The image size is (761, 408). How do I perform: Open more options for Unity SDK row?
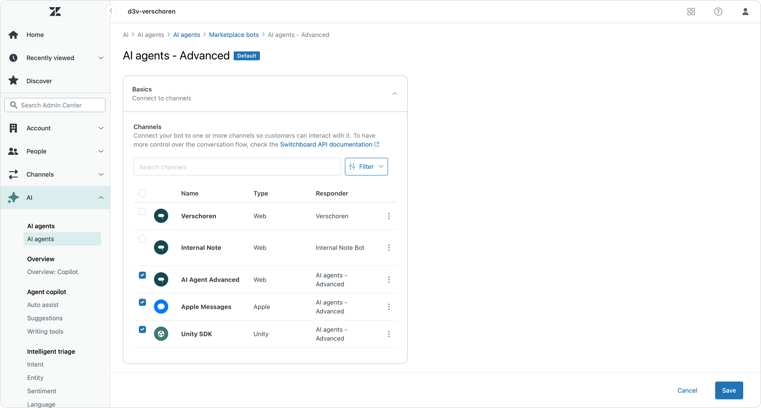389,334
